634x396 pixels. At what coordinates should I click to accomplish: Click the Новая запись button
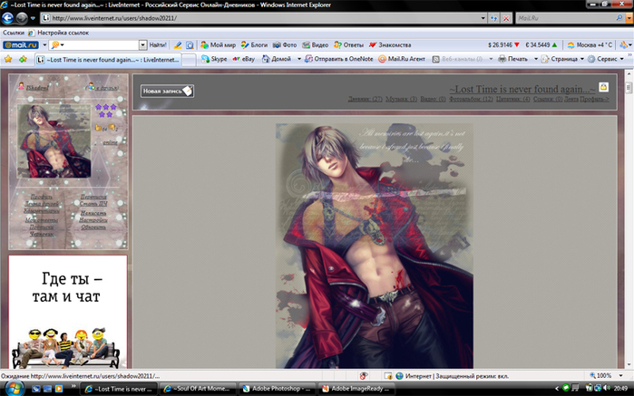coord(168,91)
